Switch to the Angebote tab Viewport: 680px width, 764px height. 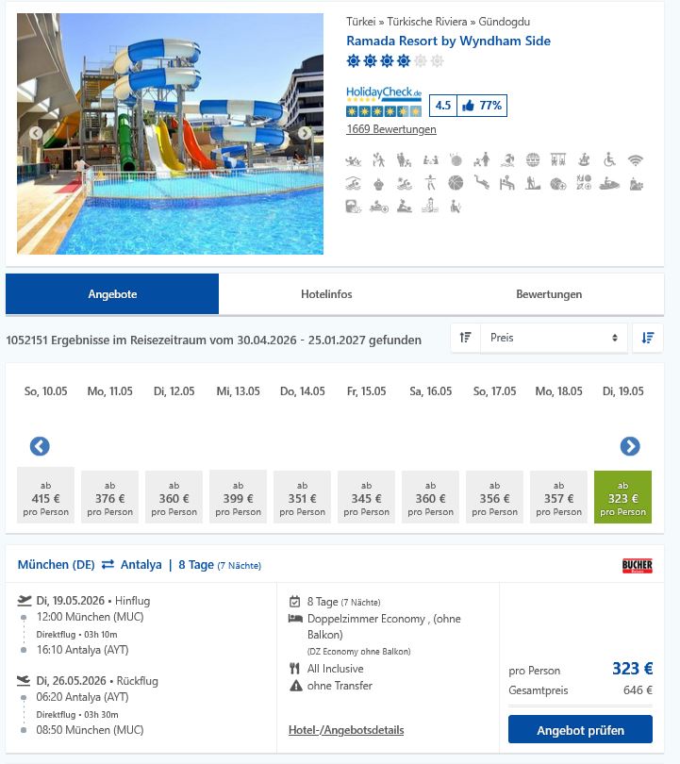tap(112, 293)
